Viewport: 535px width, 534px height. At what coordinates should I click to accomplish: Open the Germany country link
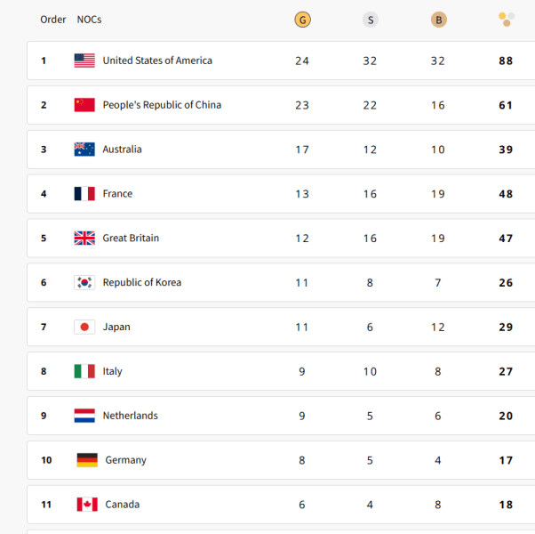coord(125,460)
